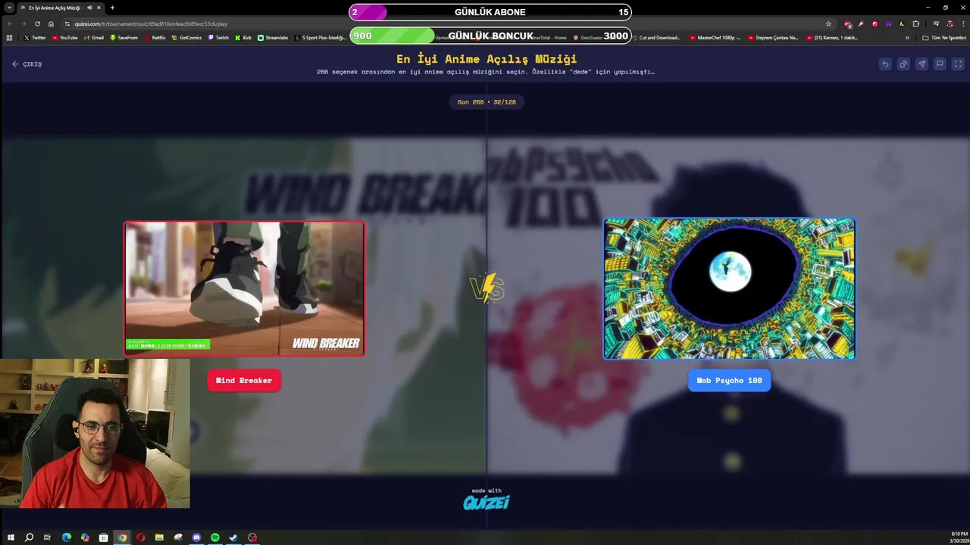Mute the En İyi Anime tab audio
This screenshot has height=545, width=970.
89,8
